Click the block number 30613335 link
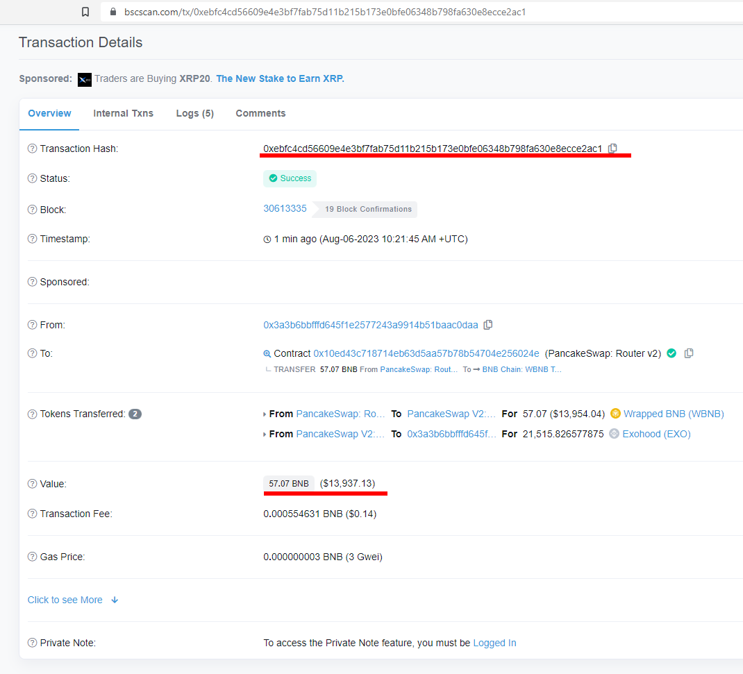The height and width of the screenshot is (674, 743). [285, 209]
